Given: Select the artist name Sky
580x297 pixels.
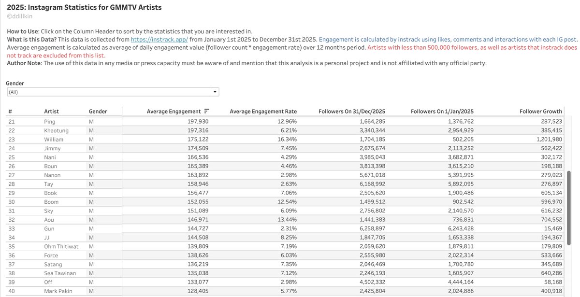Looking at the screenshot, I should click(49, 211).
